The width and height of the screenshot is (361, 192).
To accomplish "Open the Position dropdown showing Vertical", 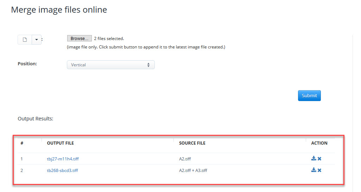I will [x=110, y=65].
